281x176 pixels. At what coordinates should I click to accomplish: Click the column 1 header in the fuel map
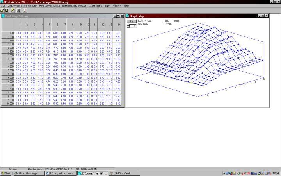pyautogui.click(x=18, y=25)
